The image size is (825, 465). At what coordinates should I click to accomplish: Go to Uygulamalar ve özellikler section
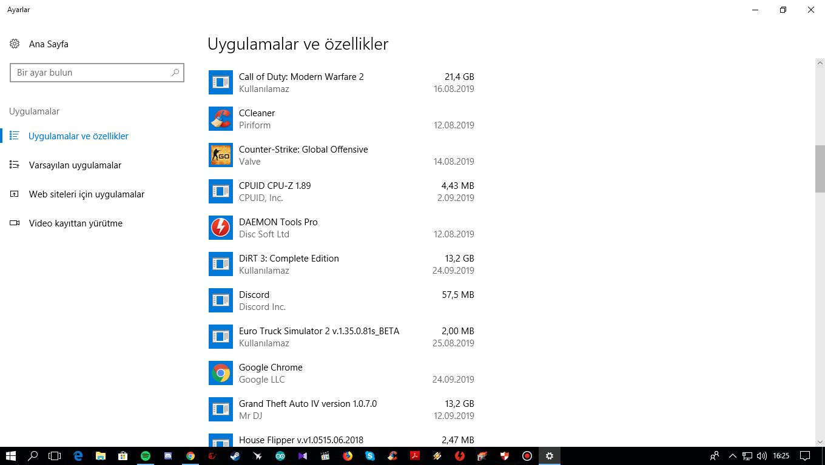pos(78,136)
